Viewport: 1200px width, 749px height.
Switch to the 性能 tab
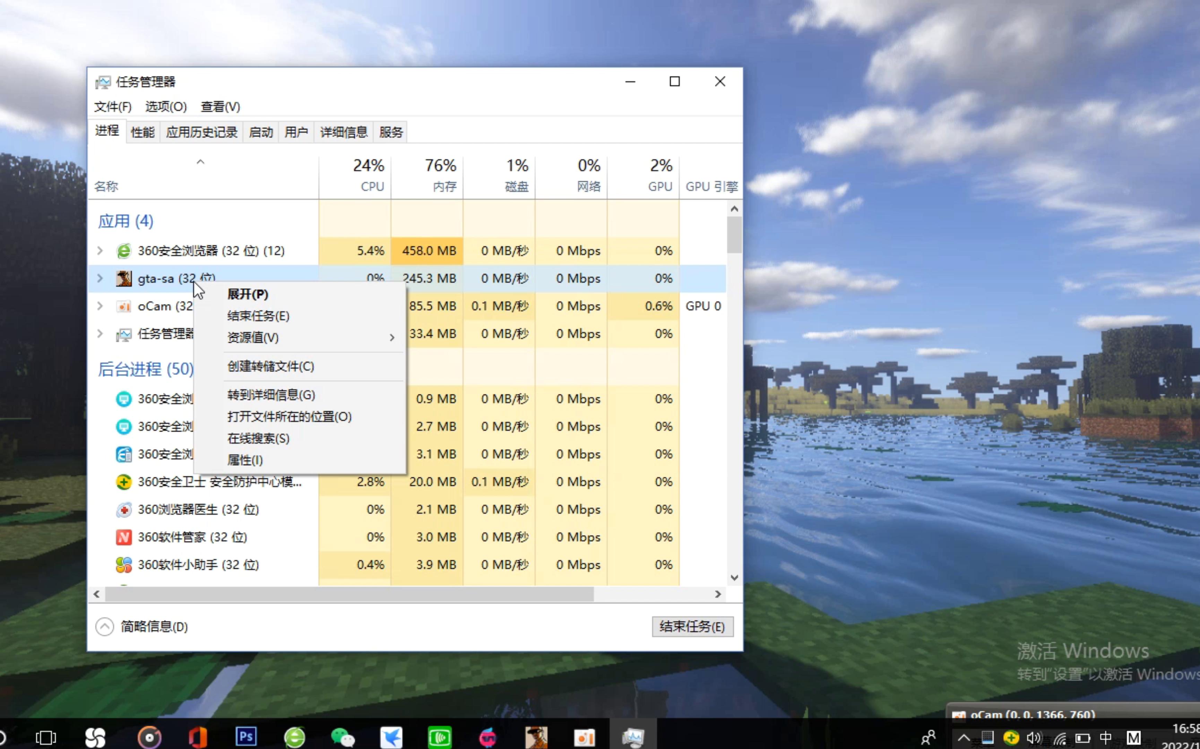142,132
